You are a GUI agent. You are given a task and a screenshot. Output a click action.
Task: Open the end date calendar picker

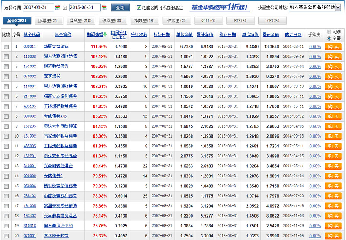point(104,8)
